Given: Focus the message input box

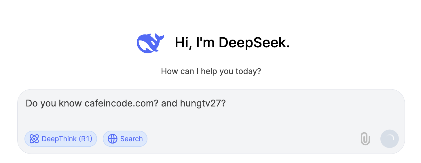Looking at the screenshot, I should (x=211, y=112).
